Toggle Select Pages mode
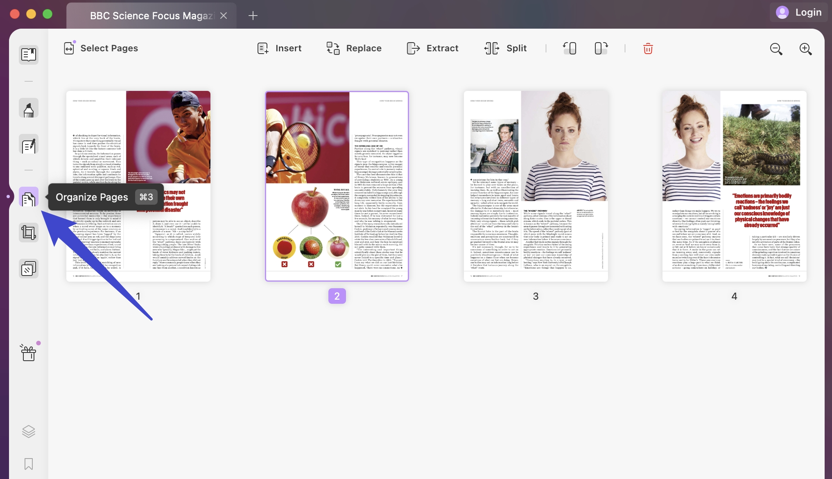The width and height of the screenshot is (832, 479). pyautogui.click(x=101, y=48)
